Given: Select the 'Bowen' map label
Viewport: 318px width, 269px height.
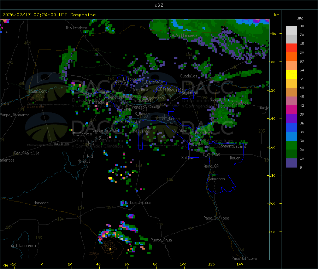Looking at the screenshot, I should pos(235,158).
